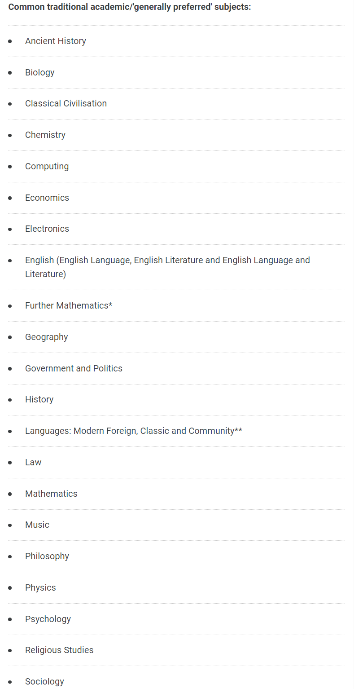Click the Electronics entry
The width and height of the screenshot is (354, 689).
[47, 229]
